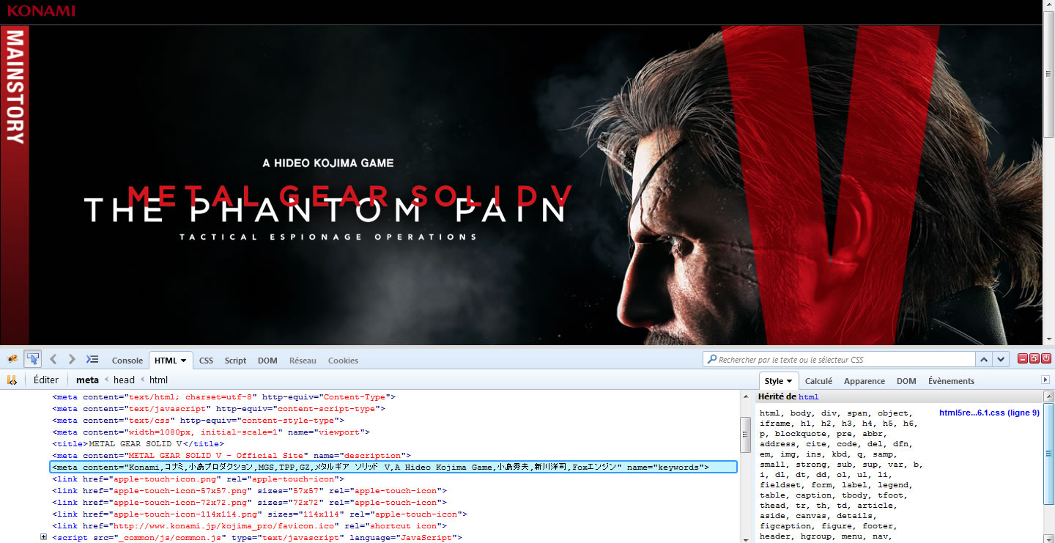This screenshot has height=543, width=1055.
Task: Switch to the main DOM panel tab
Action: coord(267,361)
